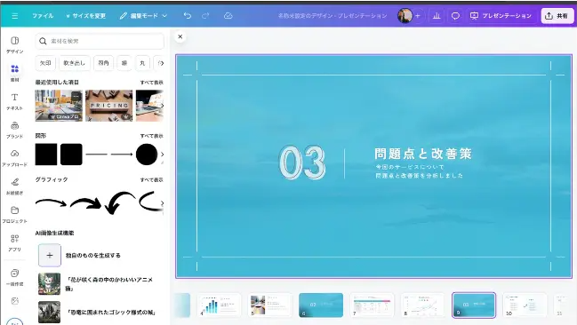This screenshot has height=325, width=577.
Task: Show next recently used items arrow
Action: pos(163,106)
